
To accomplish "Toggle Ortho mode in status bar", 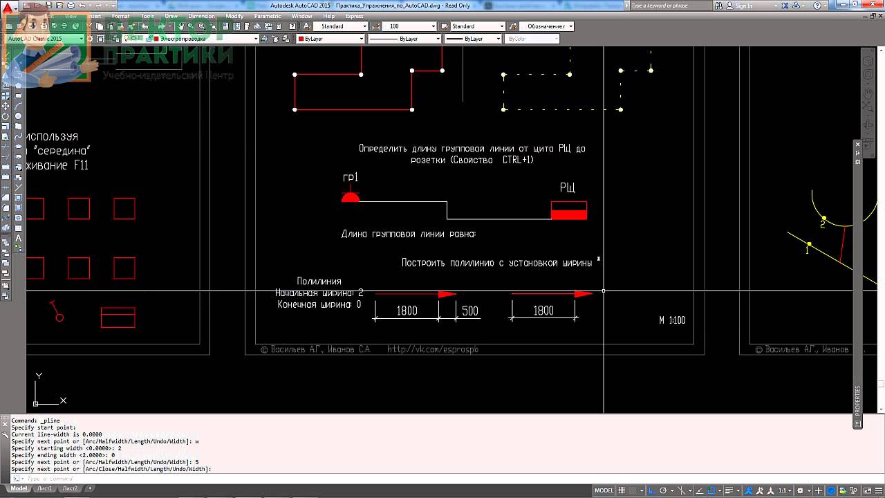I will coord(651,490).
